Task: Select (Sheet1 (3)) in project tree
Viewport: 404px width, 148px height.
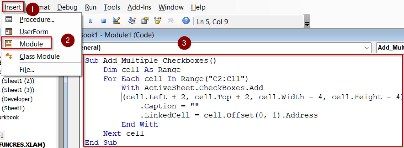Action: tap(18, 90)
